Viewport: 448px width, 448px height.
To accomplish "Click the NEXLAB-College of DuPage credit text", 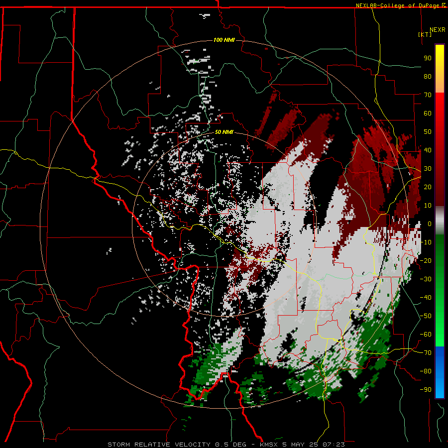I will tap(401, 5).
